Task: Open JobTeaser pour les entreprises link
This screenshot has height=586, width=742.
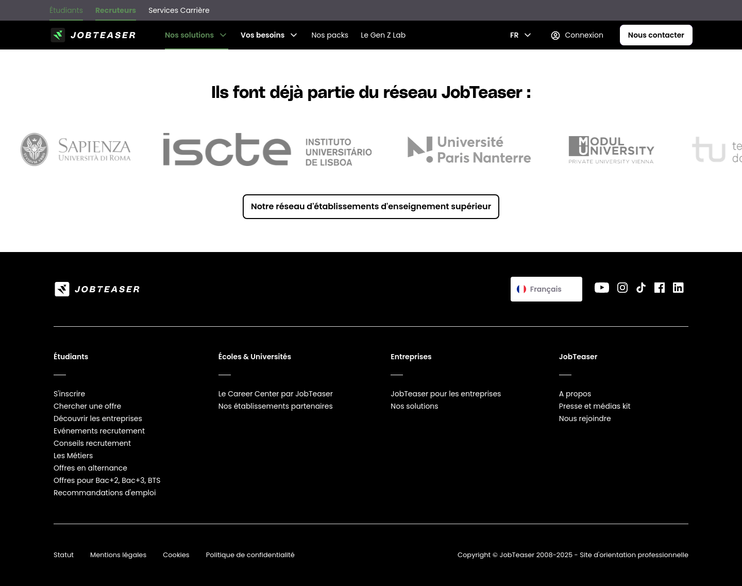Action: click(446, 394)
